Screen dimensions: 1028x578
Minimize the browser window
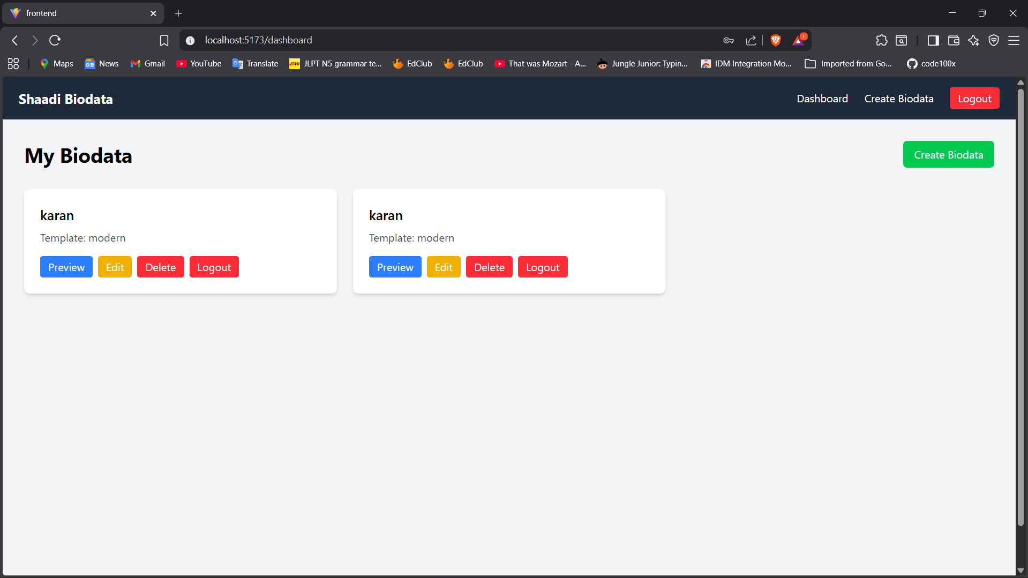[952, 13]
